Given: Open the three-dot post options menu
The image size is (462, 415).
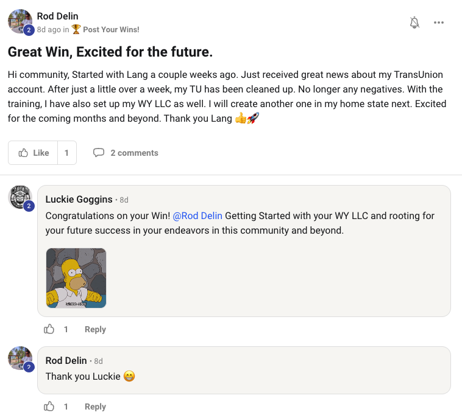Looking at the screenshot, I should [x=439, y=23].
